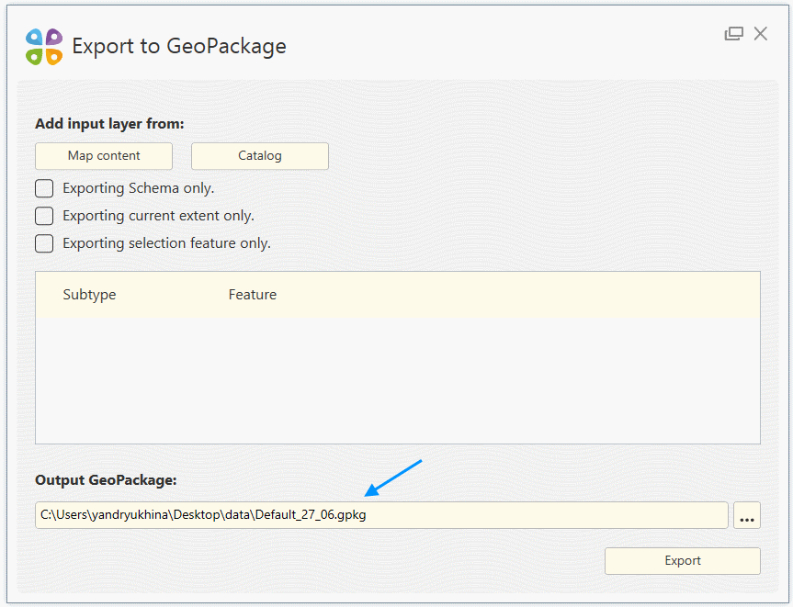This screenshot has height=607, width=793.
Task: Click the Output GeoPackage label
Action: (x=106, y=479)
